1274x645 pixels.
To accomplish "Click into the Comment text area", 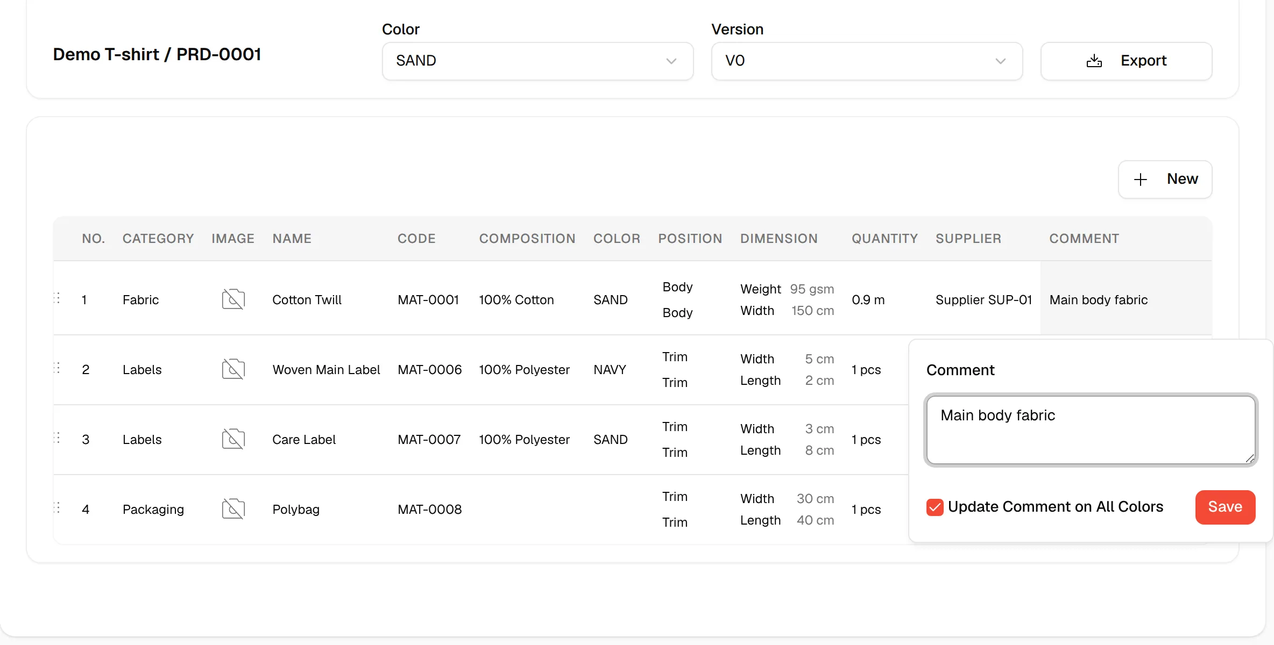I will [1091, 430].
